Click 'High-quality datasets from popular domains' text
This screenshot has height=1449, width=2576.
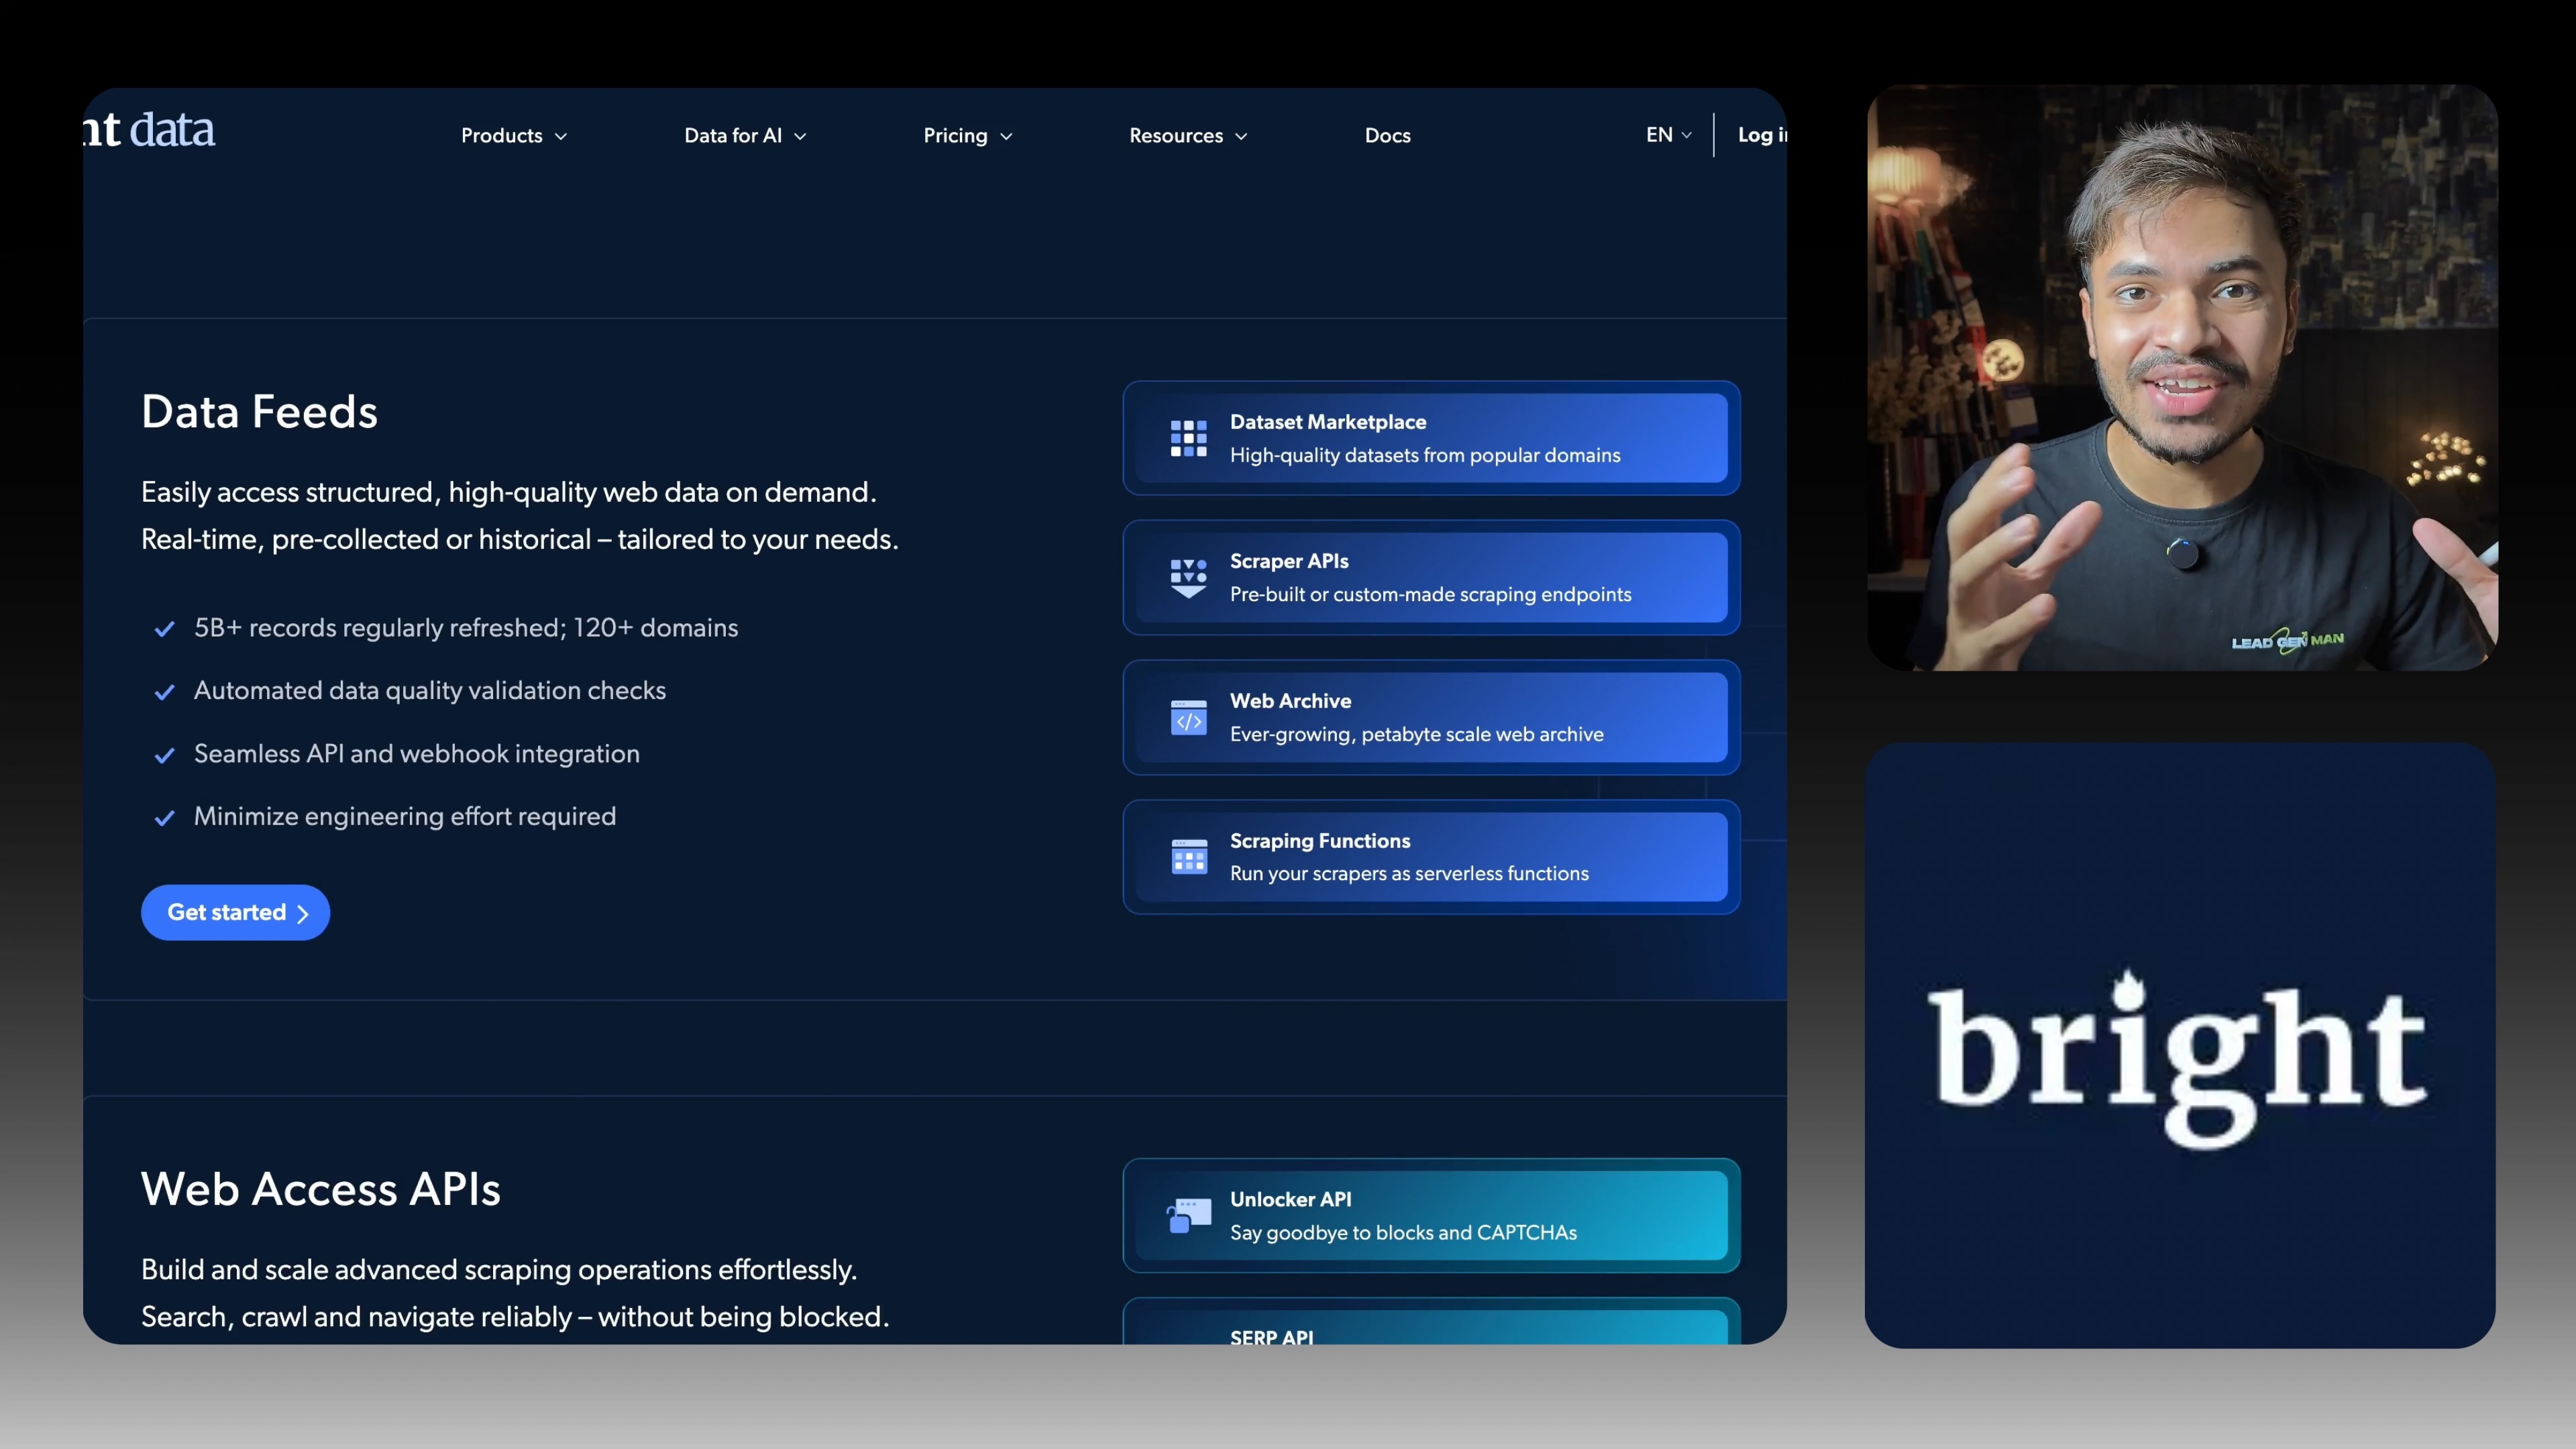(1424, 455)
